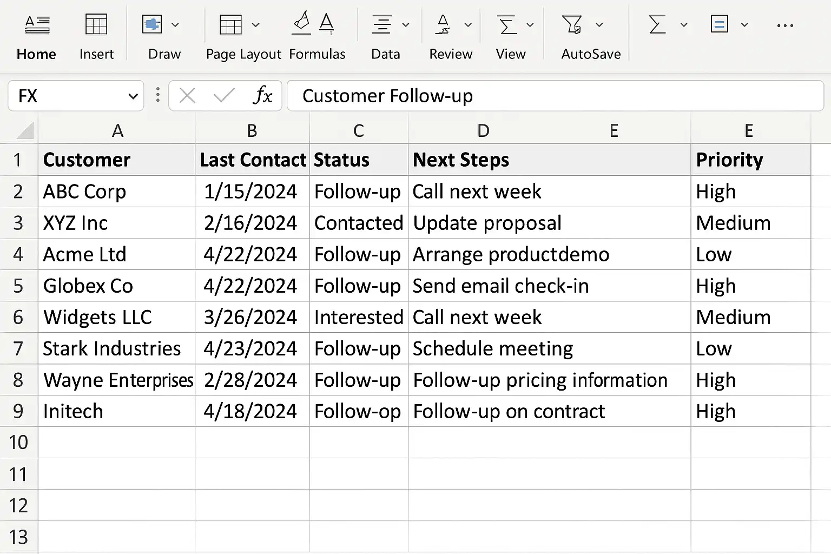Expand the Review dropdown chevron

point(468,25)
